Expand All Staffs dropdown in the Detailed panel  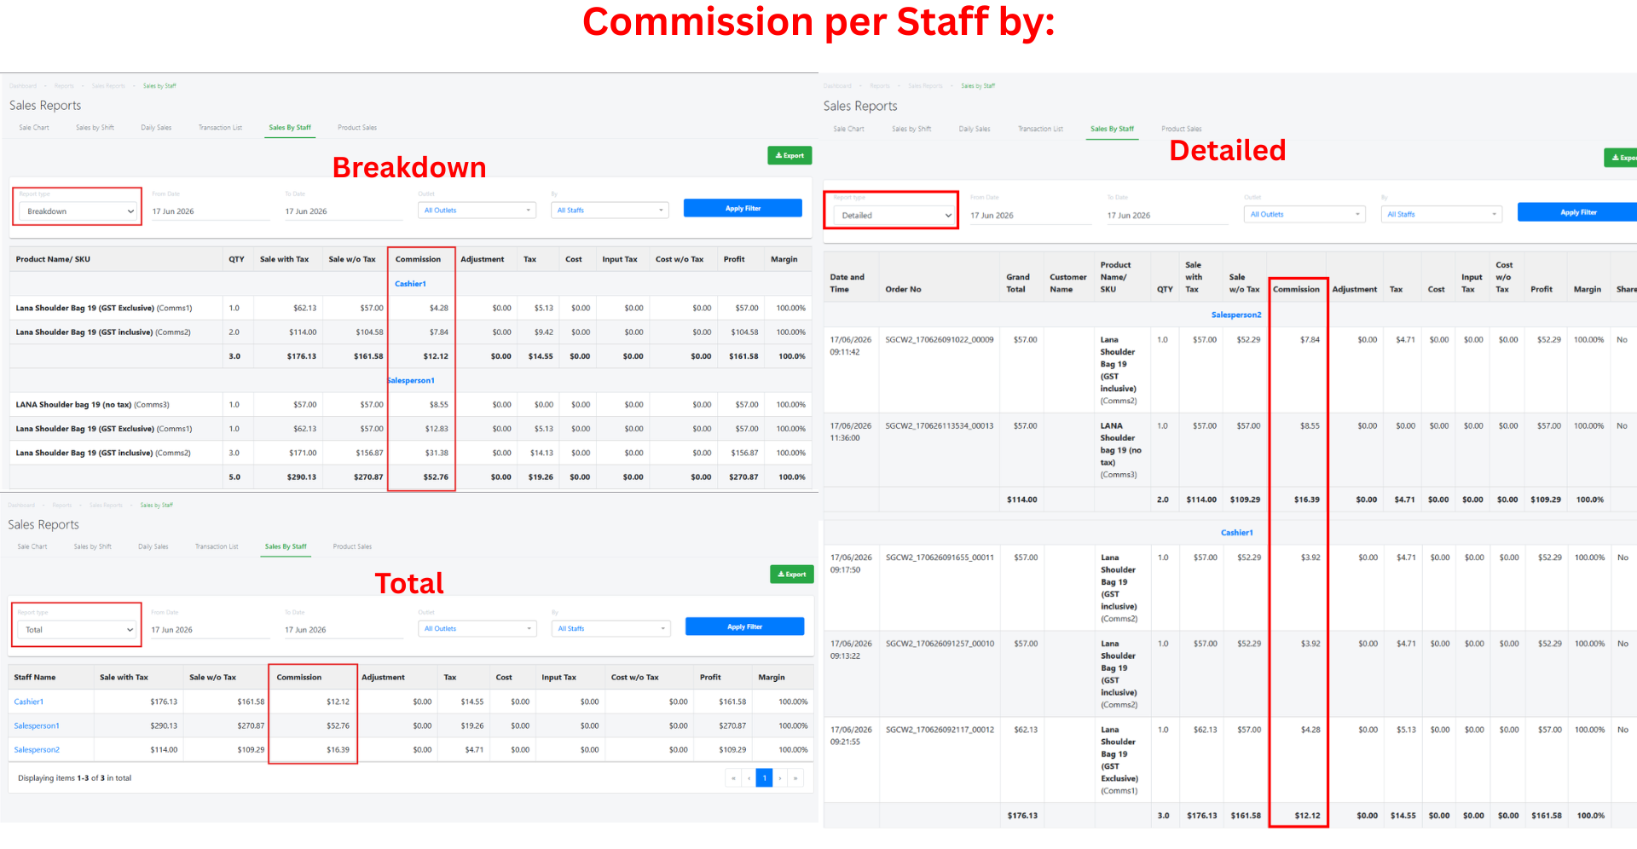(x=1441, y=214)
